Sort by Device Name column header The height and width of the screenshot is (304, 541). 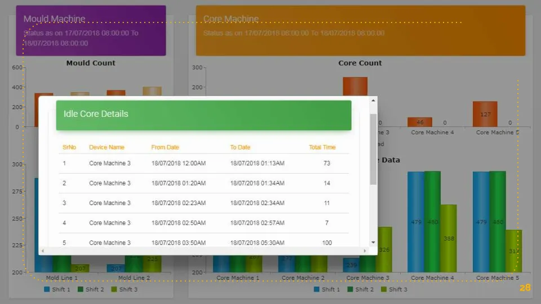[107, 147]
